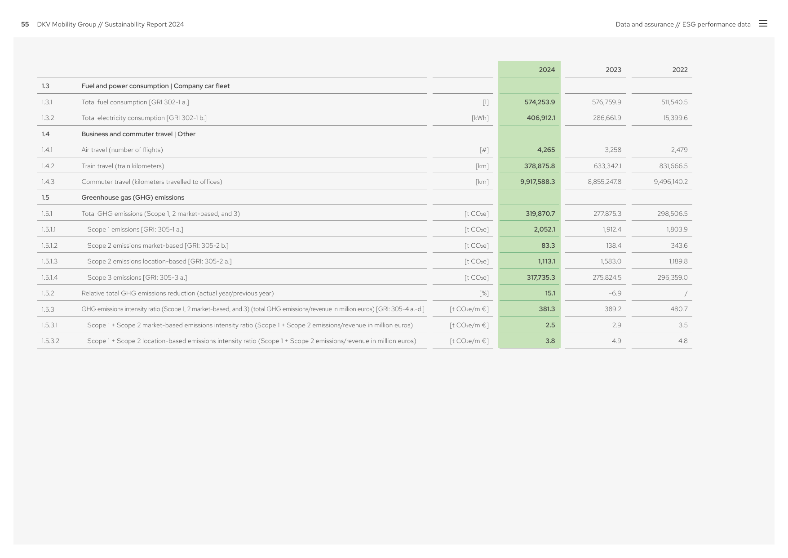This screenshot has width=788, height=558.
Task: Click the 2024 location-based intensity value 3.8
Action: click(x=550, y=341)
